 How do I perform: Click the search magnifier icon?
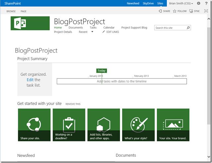188,28
